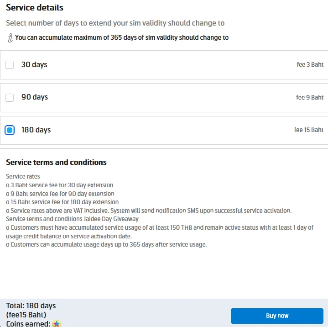The width and height of the screenshot is (328, 327).
Task: Click the "fee 3 Baht" text
Action: pos(310,65)
